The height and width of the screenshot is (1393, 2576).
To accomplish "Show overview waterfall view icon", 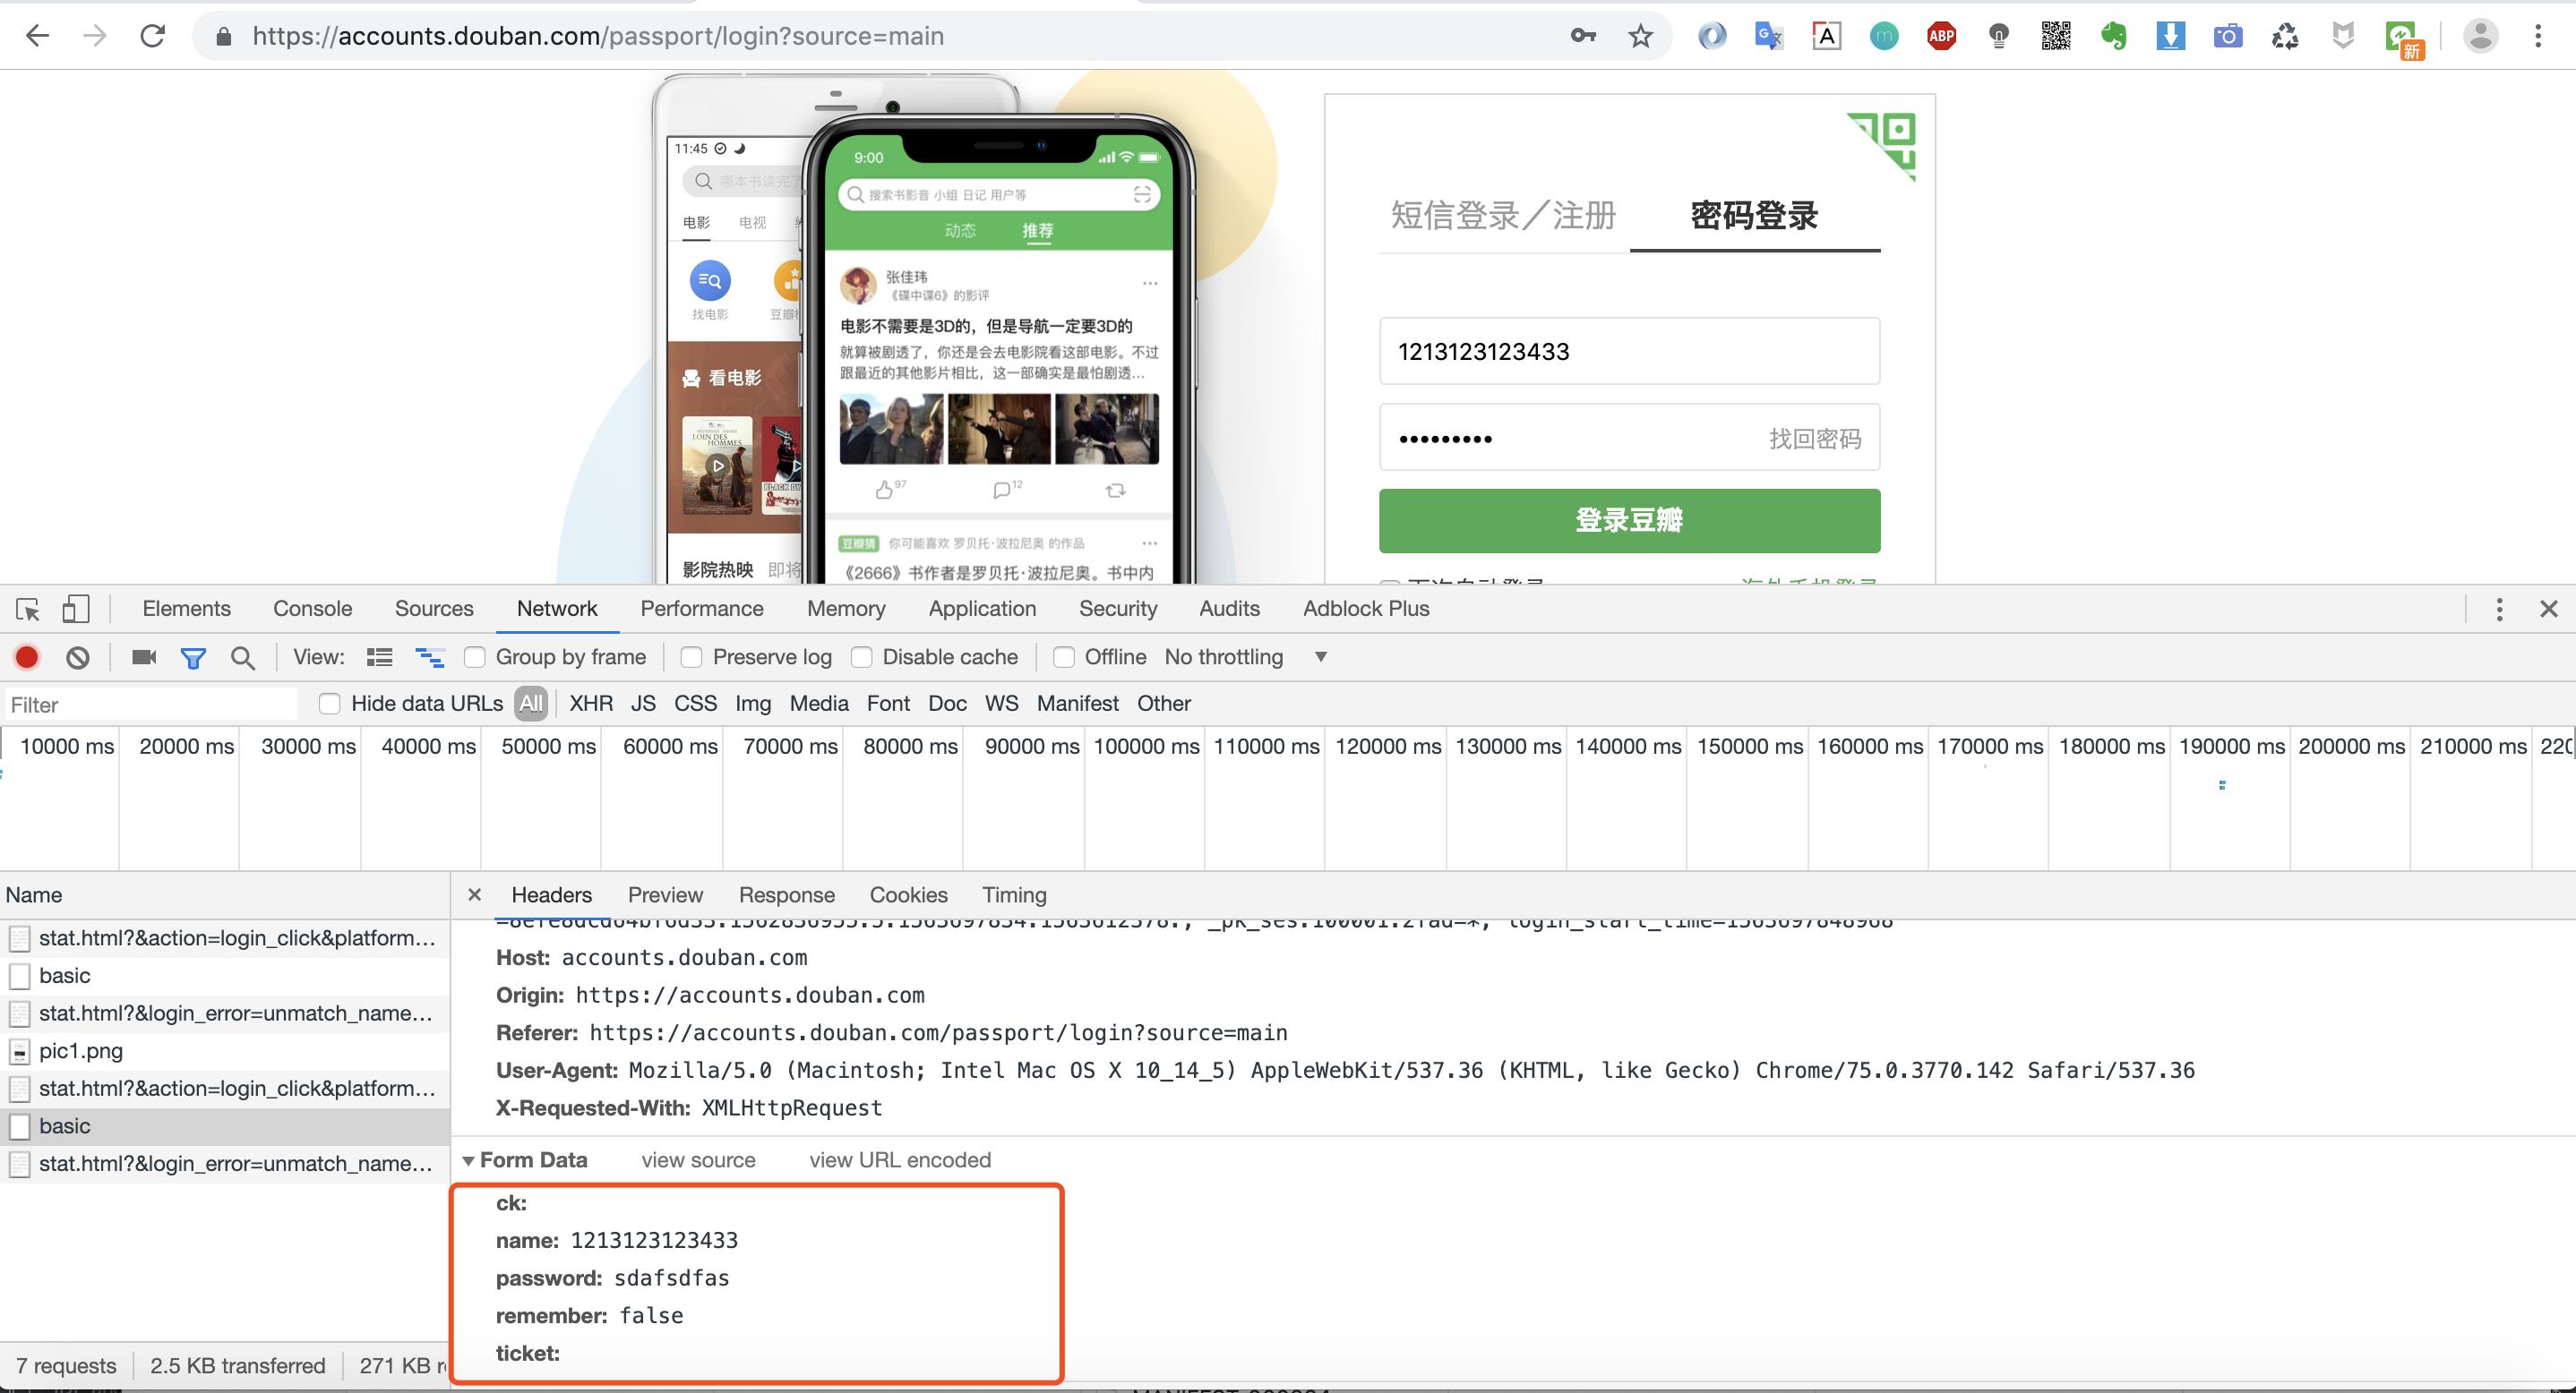I will point(430,656).
